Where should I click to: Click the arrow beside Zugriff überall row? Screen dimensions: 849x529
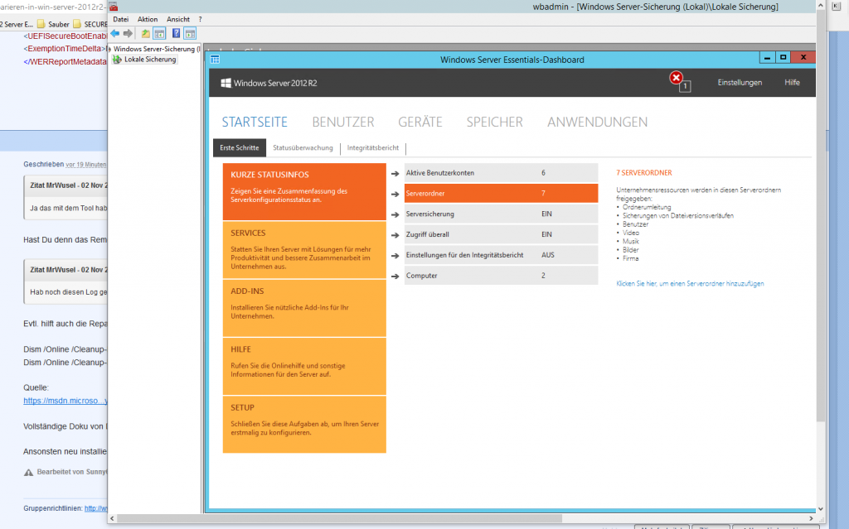point(395,235)
